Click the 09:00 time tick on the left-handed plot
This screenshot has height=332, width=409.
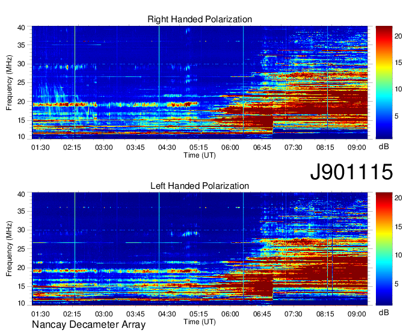click(357, 314)
